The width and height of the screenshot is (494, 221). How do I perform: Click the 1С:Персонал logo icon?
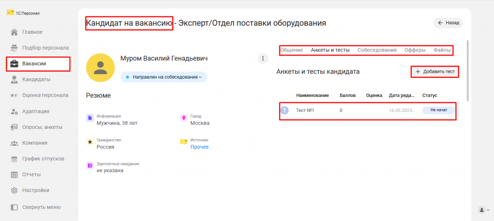(11, 13)
